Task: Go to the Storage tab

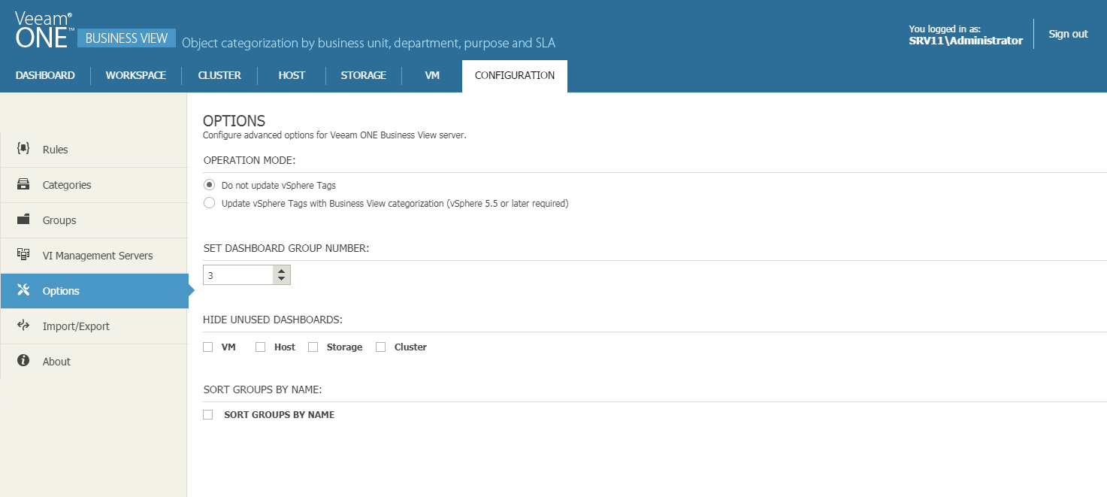Action: coord(364,75)
